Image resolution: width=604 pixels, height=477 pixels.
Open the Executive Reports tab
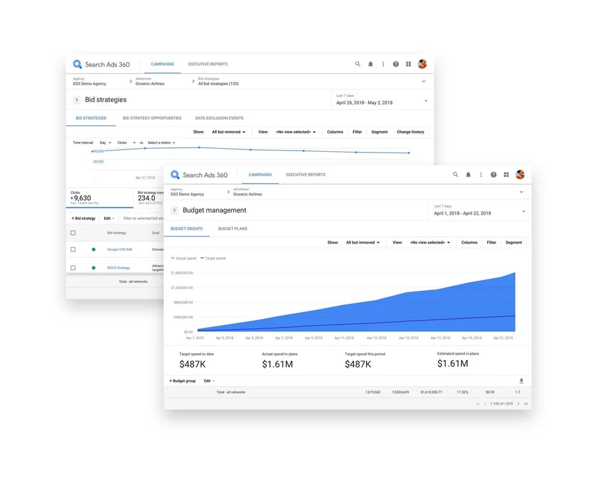tap(306, 174)
